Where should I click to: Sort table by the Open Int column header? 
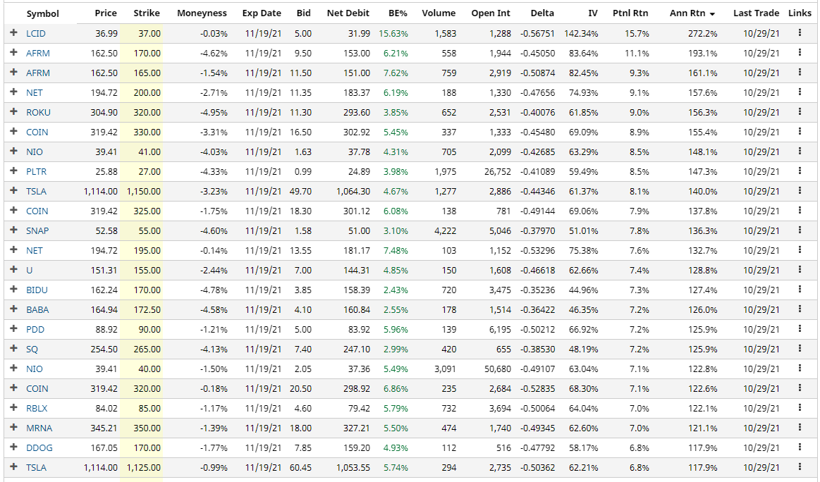[x=491, y=13]
